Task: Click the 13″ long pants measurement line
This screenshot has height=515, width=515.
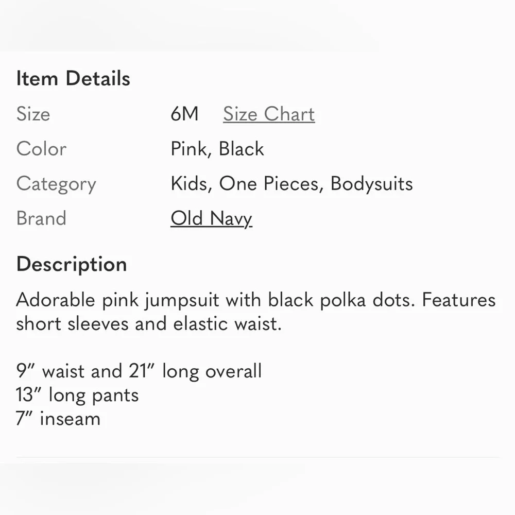Action: (78, 395)
